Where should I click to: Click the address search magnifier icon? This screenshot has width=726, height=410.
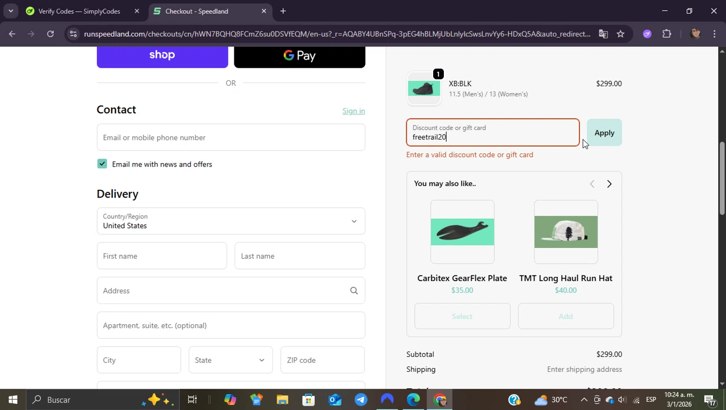tap(354, 291)
